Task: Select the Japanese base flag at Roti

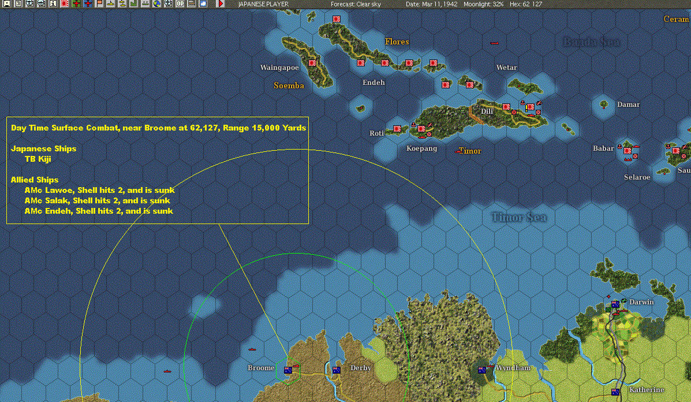Action: pyautogui.click(x=397, y=129)
